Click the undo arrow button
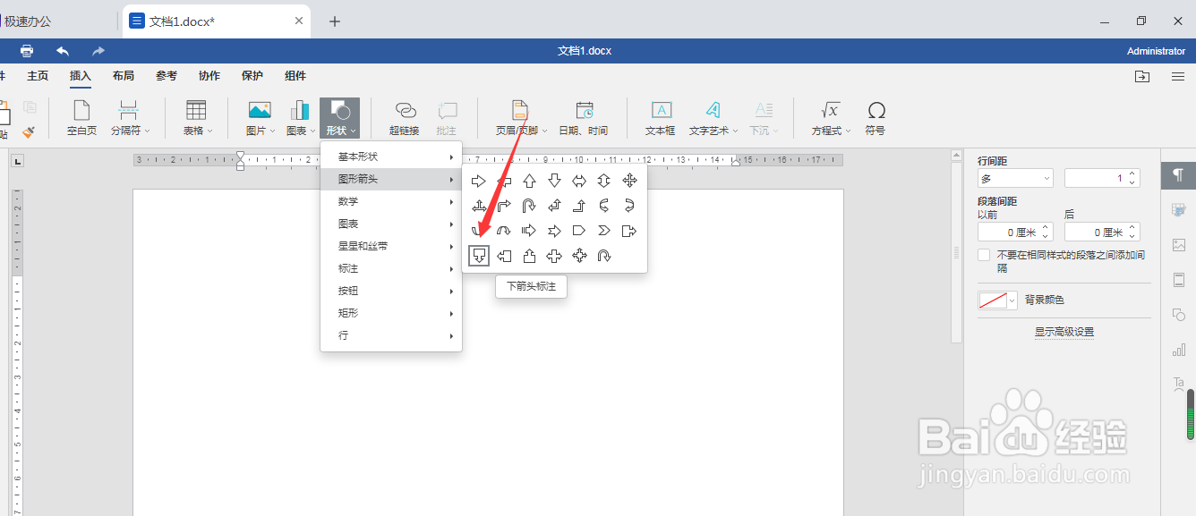1196x516 pixels. pos(62,51)
